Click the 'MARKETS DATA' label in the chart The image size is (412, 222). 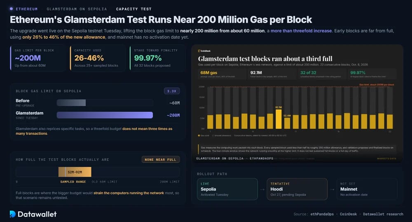[x=386, y=159]
